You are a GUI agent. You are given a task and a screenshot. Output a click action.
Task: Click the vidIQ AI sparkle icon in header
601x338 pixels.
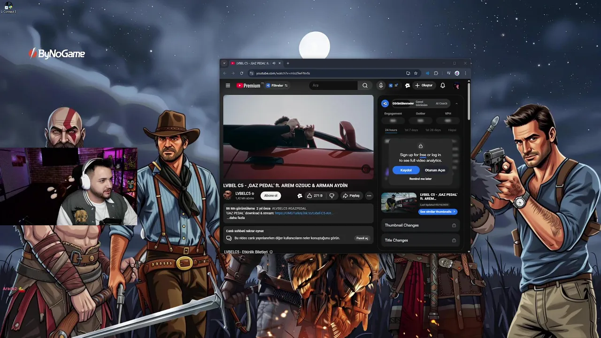(408, 85)
